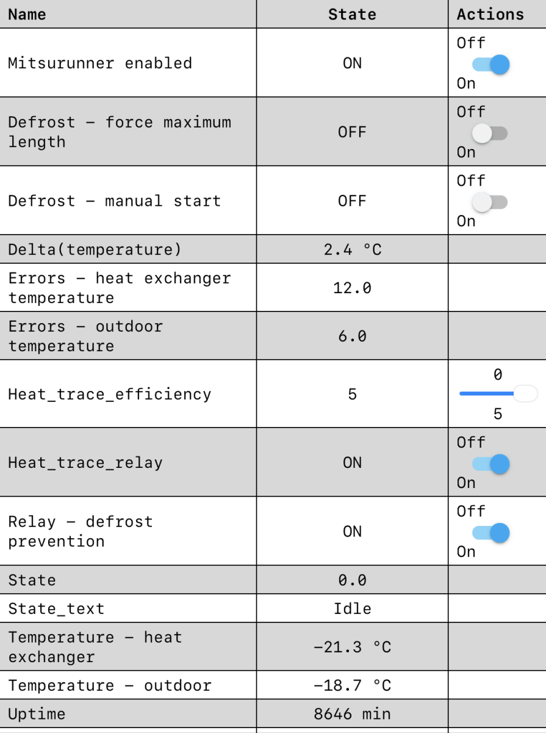Screen dimensions: 546x733
Task: Click the Errors outdoor temperature value 6.0
Action: [352, 336]
